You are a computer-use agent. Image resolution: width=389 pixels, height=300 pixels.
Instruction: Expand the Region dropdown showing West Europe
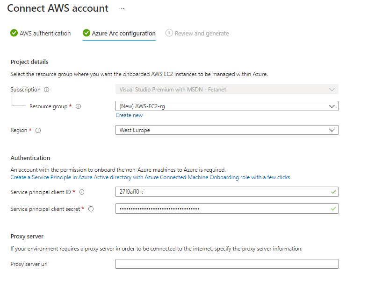pyautogui.click(x=227, y=130)
